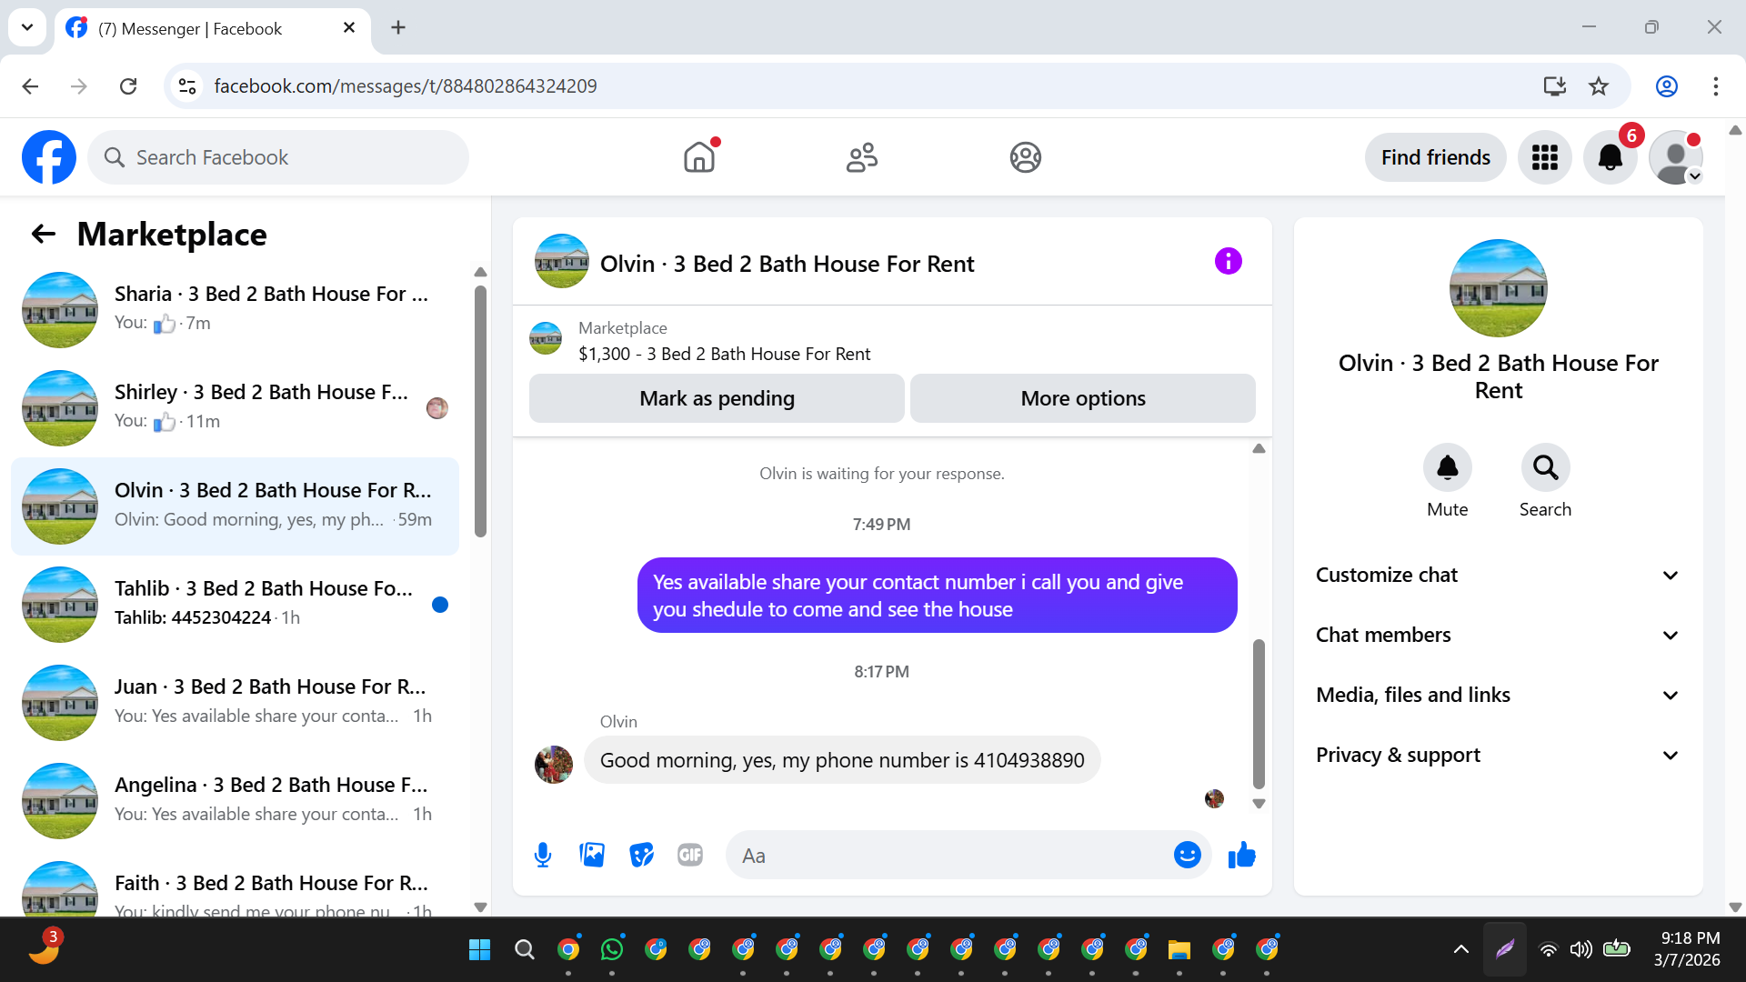Click the chat messages scrollbar
The image size is (1746, 982).
pyautogui.click(x=1259, y=714)
